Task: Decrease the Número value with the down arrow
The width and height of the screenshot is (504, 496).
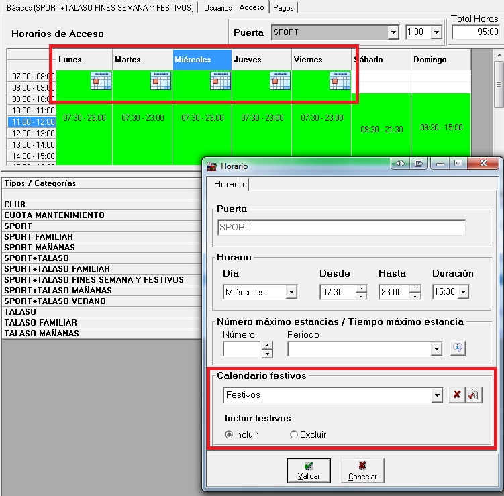Action: [x=267, y=354]
